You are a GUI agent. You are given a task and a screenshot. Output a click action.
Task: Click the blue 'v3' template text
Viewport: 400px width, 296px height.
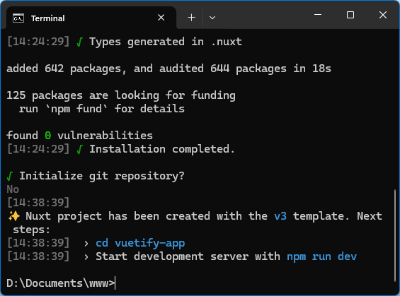coord(280,216)
